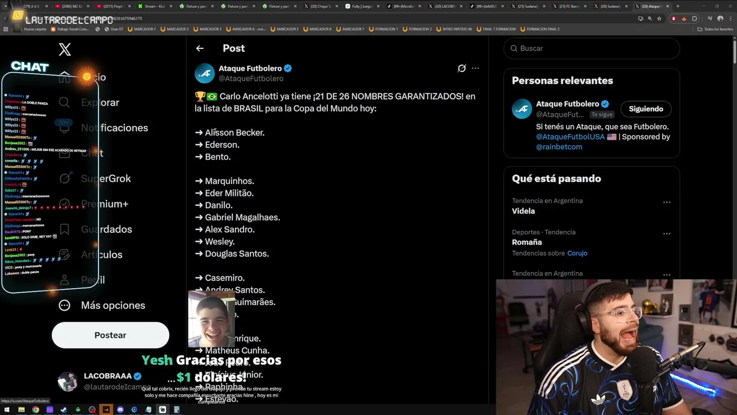
Task: Click the bookmark star in address bar
Action: [659, 18]
